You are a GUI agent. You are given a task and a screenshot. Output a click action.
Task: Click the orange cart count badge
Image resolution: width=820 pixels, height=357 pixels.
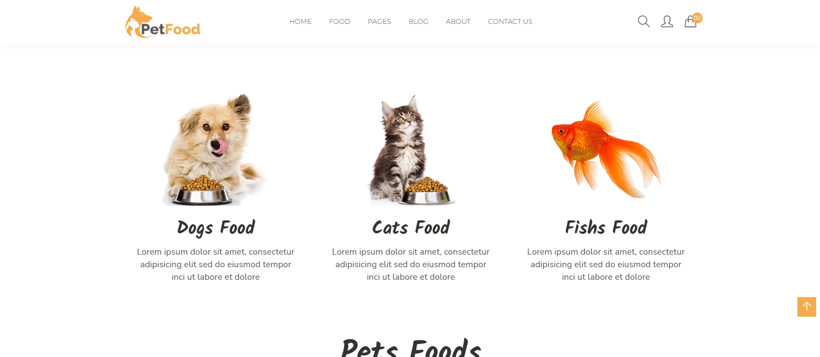(697, 18)
